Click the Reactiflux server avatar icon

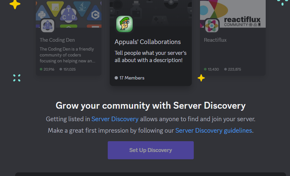click(212, 26)
